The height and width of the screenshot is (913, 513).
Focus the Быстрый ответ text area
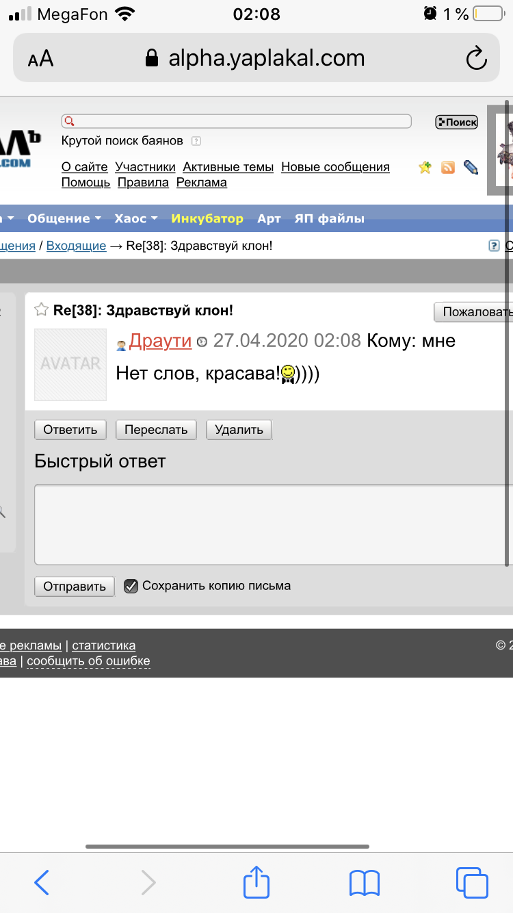click(x=274, y=525)
